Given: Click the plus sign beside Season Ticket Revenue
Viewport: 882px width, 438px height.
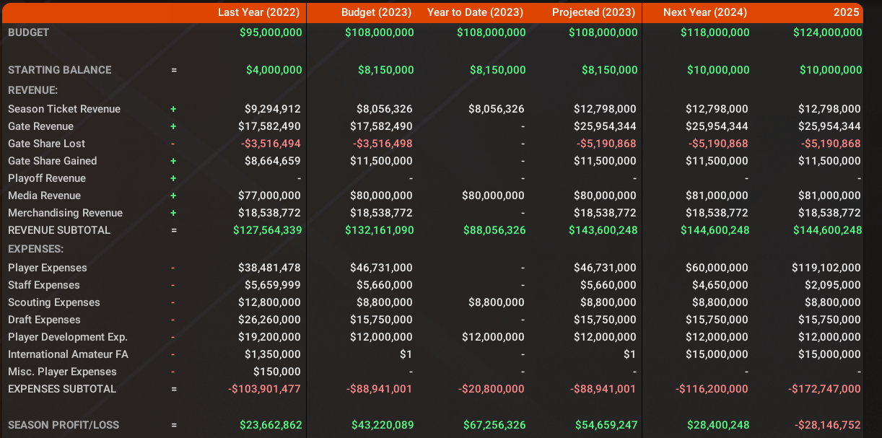Looking at the screenshot, I should (173, 109).
